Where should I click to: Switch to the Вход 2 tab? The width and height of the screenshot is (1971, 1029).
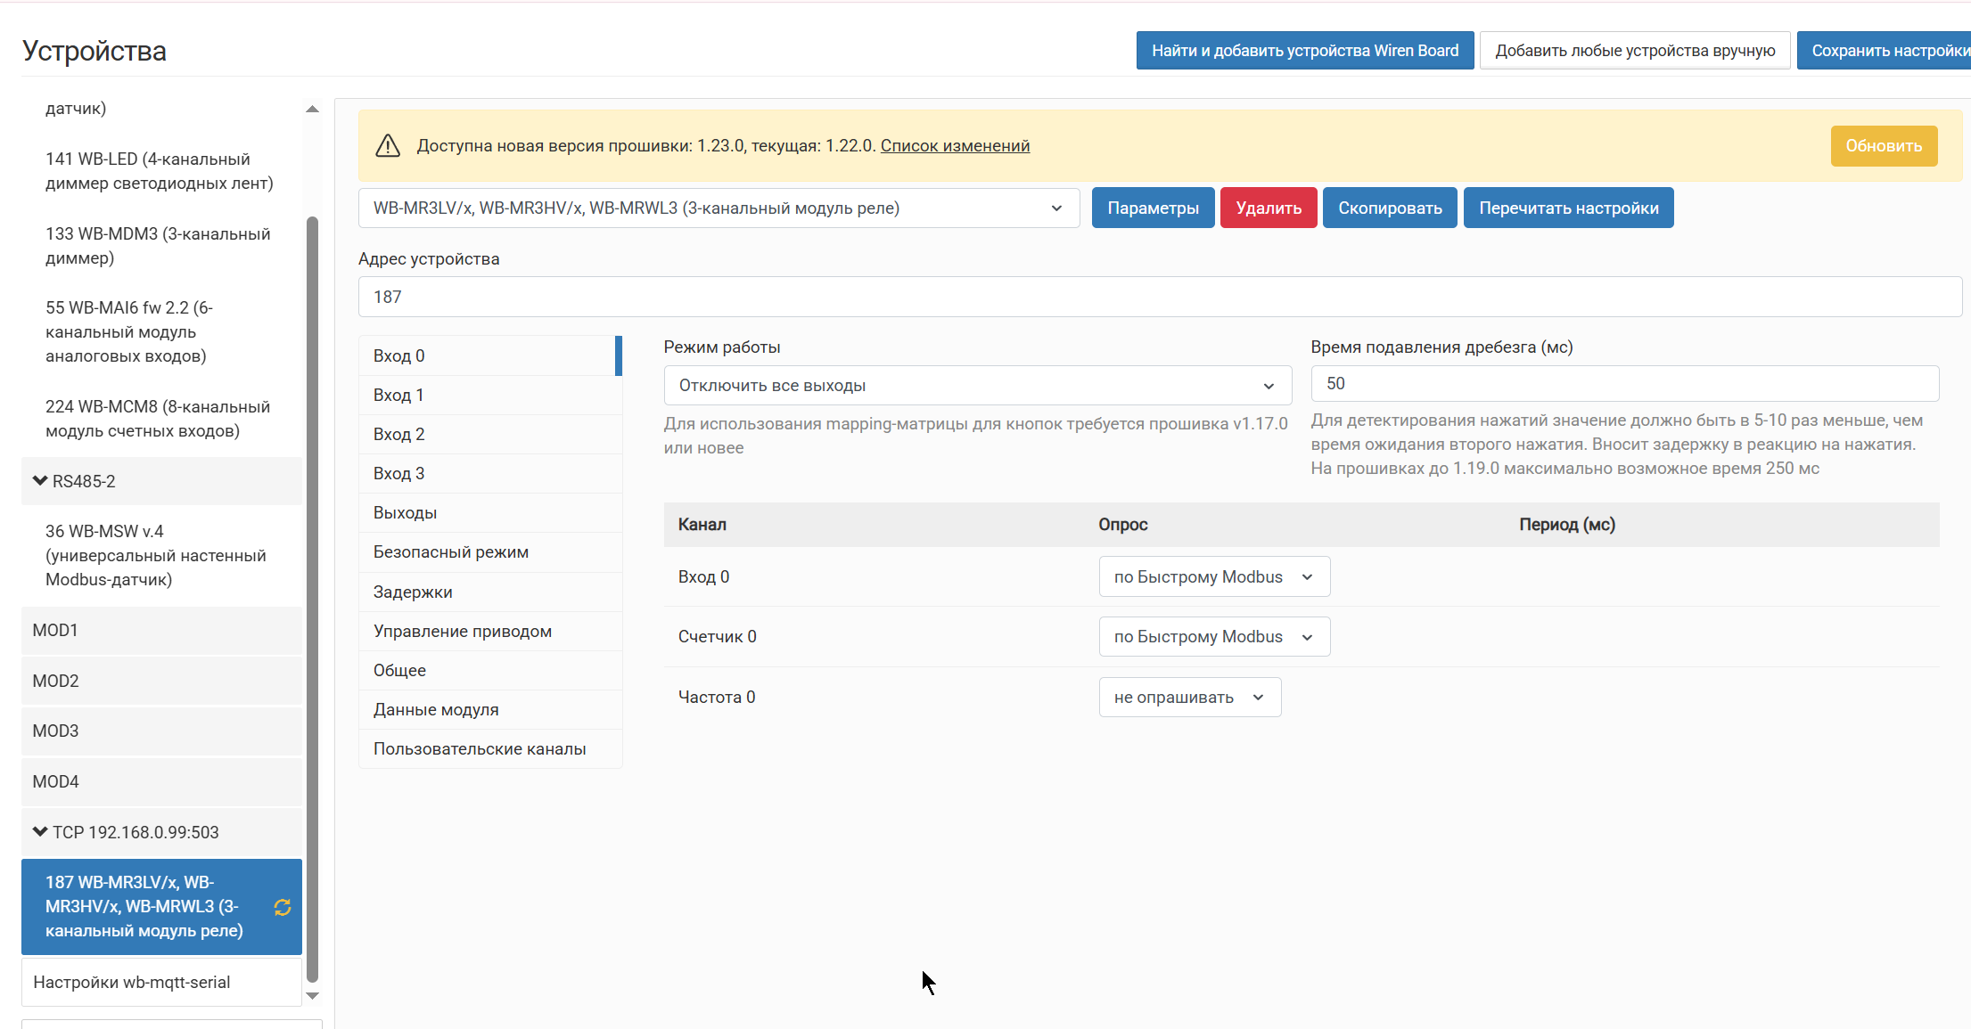[x=490, y=434]
